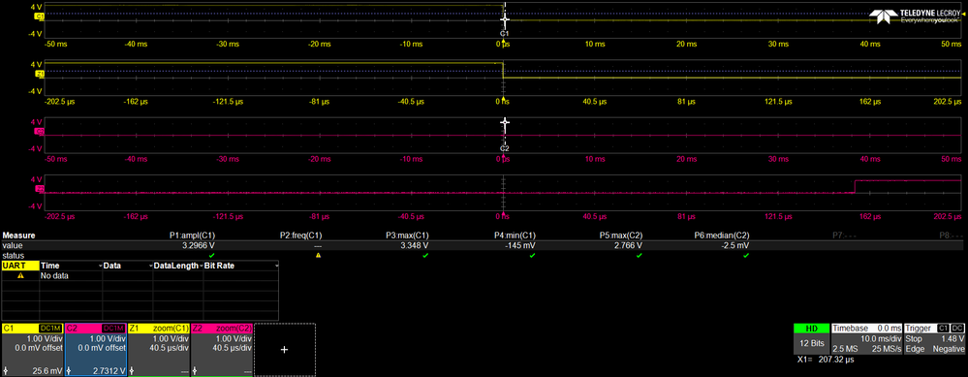Open the Data column dropdown arrow

[x=150, y=266]
